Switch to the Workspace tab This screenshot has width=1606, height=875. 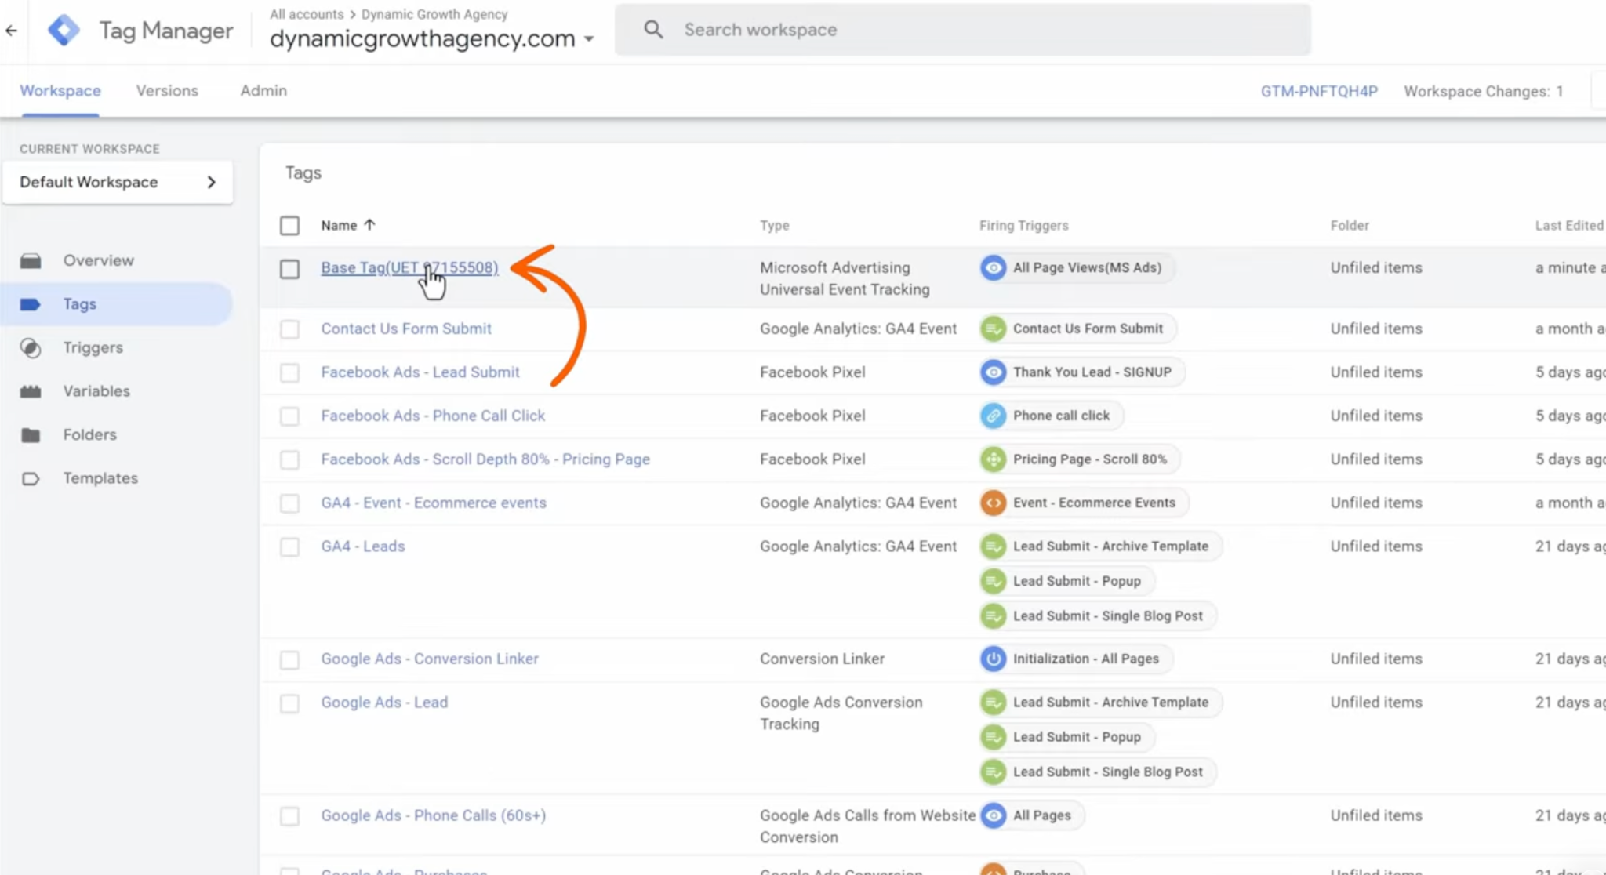coord(60,91)
